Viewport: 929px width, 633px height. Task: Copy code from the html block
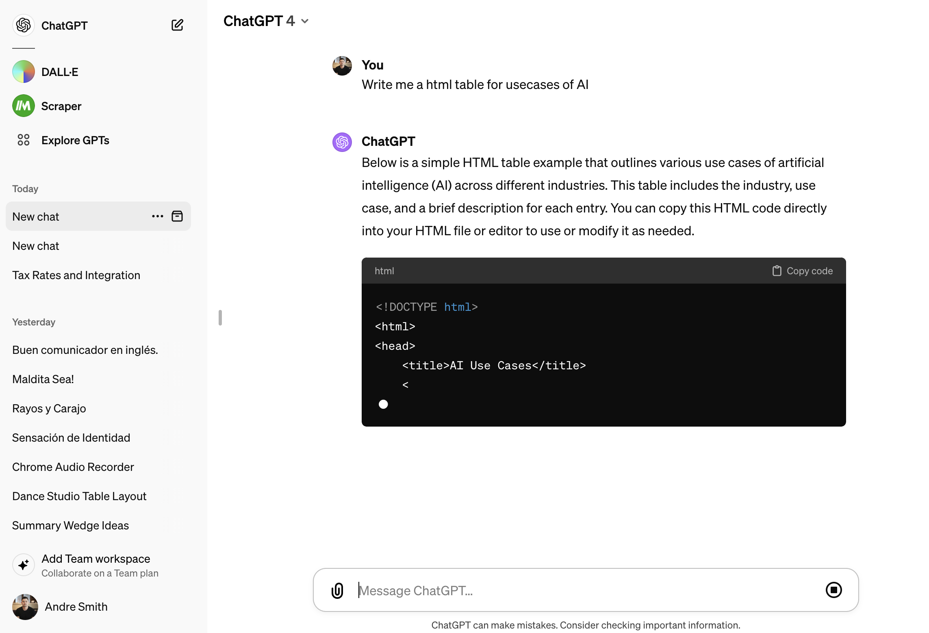click(x=803, y=271)
